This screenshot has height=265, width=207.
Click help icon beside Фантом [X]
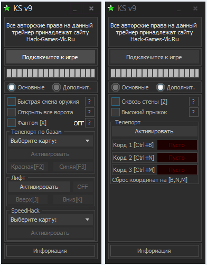tap(90, 123)
